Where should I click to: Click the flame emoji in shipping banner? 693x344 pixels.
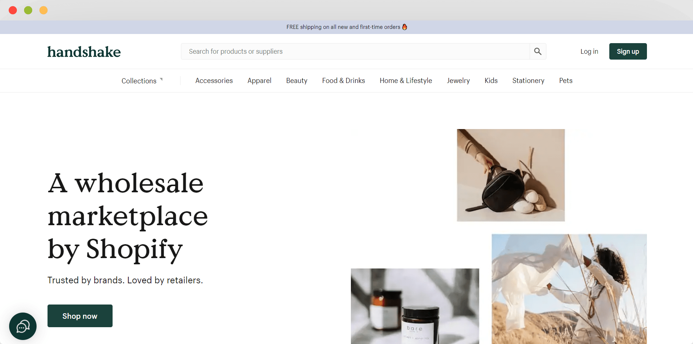[405, 27]
